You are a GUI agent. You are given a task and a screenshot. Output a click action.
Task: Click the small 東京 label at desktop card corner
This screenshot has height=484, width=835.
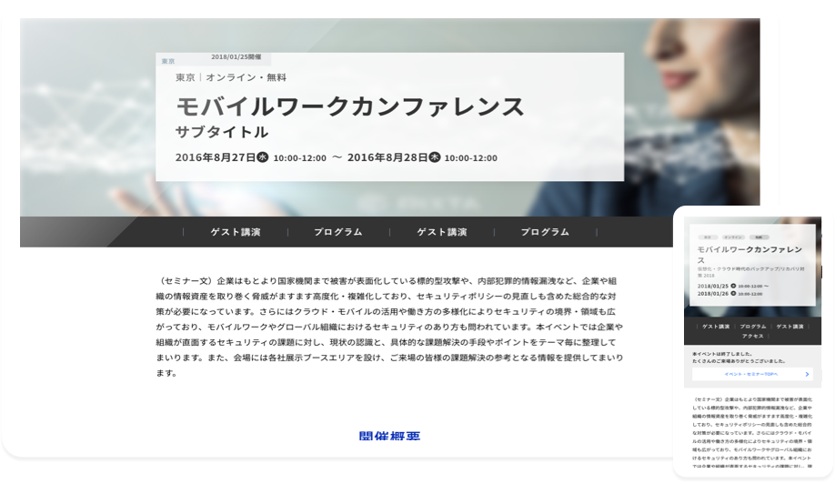pos(168,61)
